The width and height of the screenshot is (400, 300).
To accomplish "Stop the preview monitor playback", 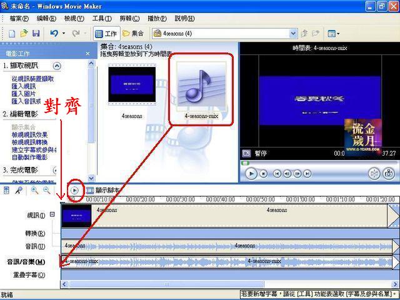I will [x=264, y=174].
